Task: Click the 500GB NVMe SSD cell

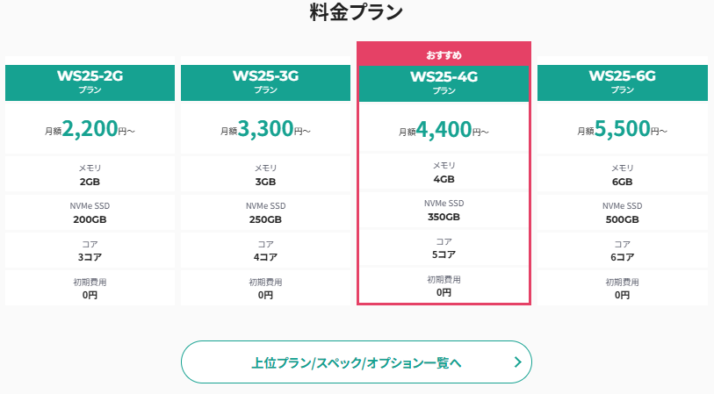Action: [622, 213]
